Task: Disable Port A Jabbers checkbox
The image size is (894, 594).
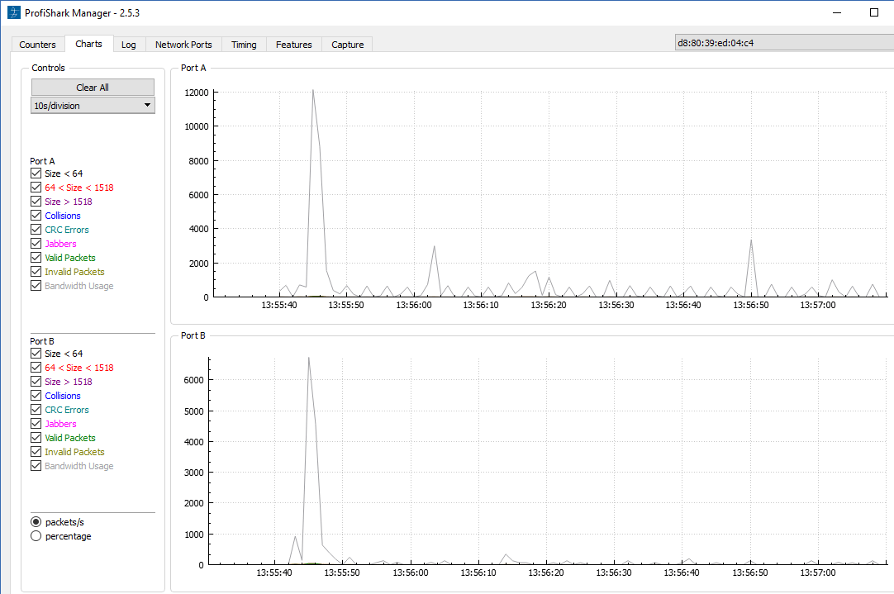Action: pos(36,244)
